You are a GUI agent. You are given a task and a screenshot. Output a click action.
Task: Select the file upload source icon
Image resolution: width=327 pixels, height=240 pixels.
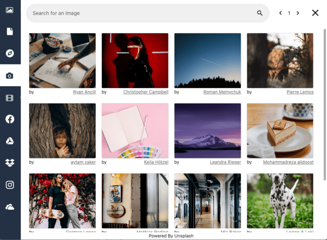tap(10, 32)
